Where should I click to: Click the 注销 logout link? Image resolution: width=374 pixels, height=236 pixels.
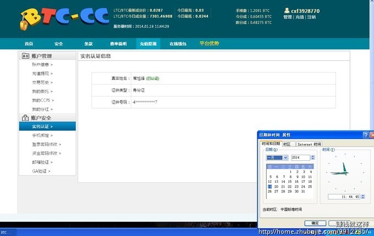(311, 17)
